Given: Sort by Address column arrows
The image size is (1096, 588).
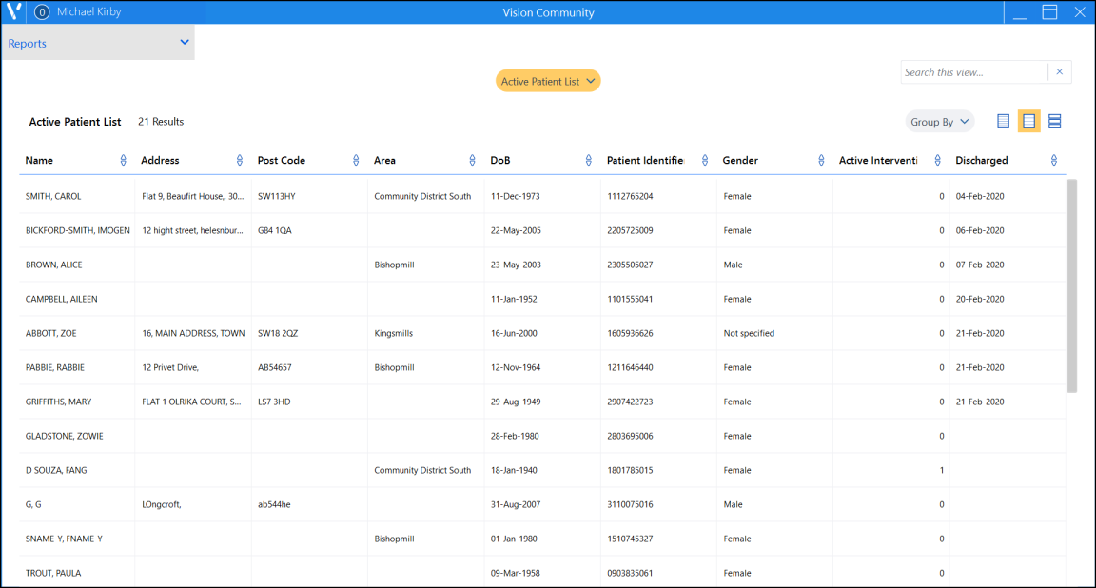Looking at the screenshot, I should click(239, 160).
